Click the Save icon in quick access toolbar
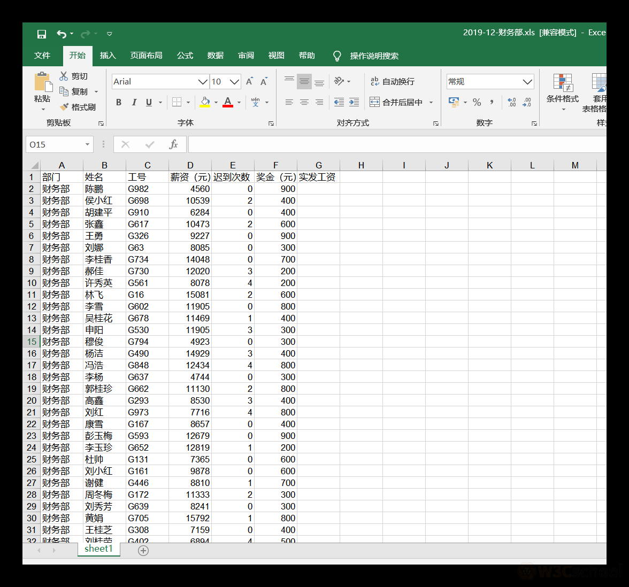The image size is (629, 587). coord(41,34)
